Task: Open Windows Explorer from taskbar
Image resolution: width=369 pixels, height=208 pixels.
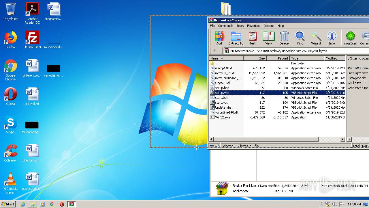Action: click(x=33, y=204)
